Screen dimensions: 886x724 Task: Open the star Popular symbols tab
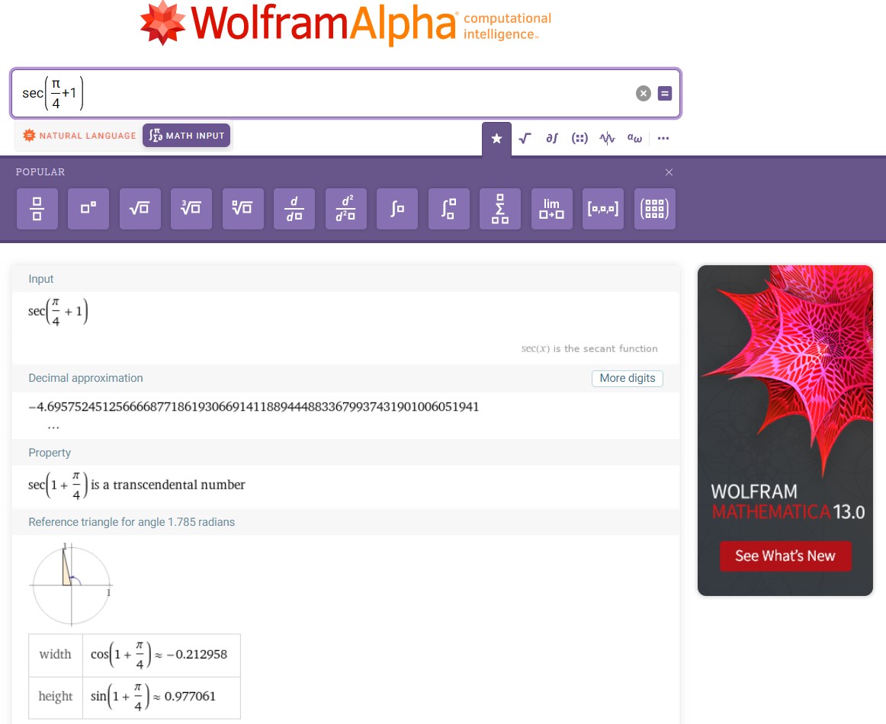496,139
